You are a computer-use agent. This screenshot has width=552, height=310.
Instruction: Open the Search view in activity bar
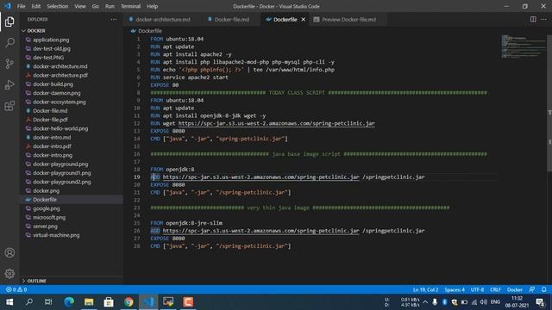tap(9, 43)
